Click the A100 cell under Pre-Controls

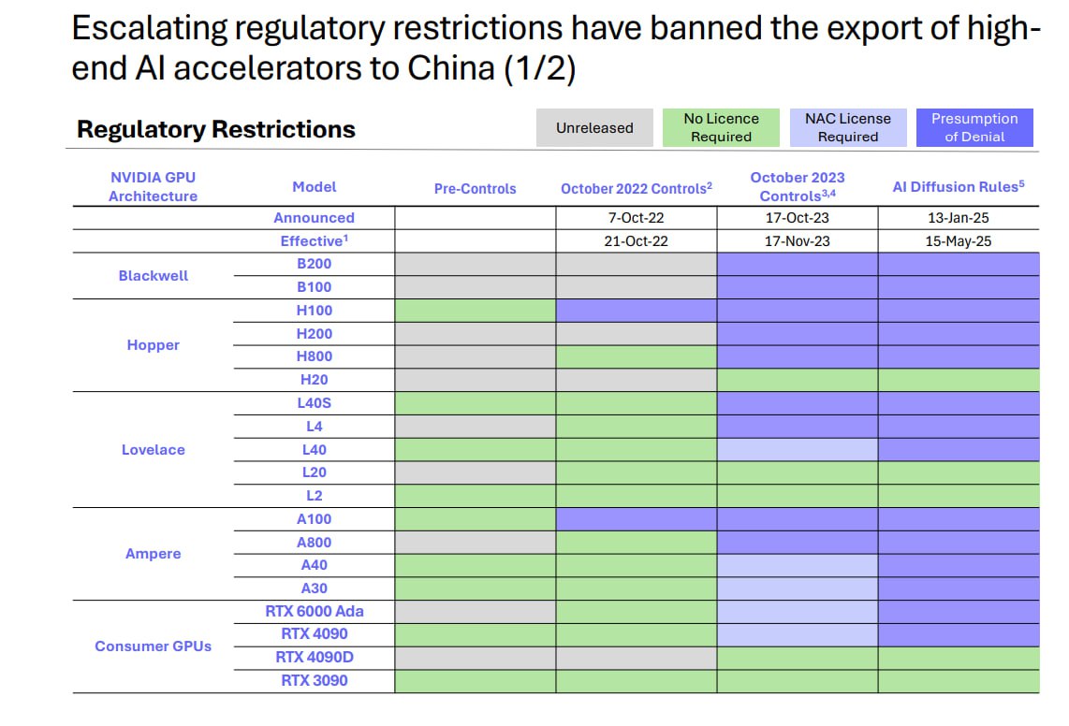tap(475, 519)
